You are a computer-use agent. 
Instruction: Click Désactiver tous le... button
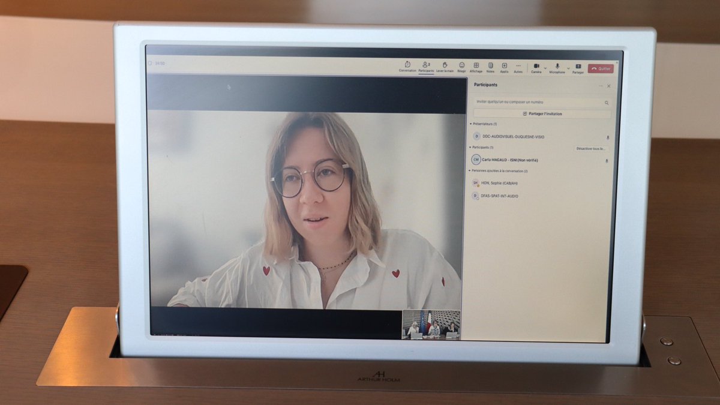point(591,148)
